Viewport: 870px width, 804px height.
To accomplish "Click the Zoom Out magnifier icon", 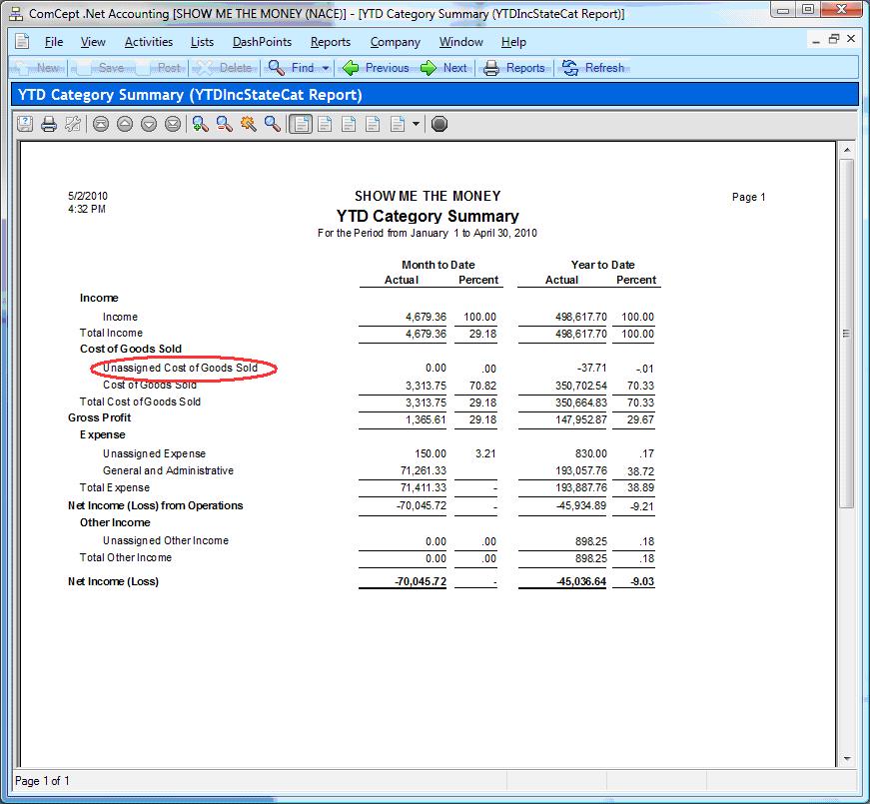I will (x=224, y=124).
